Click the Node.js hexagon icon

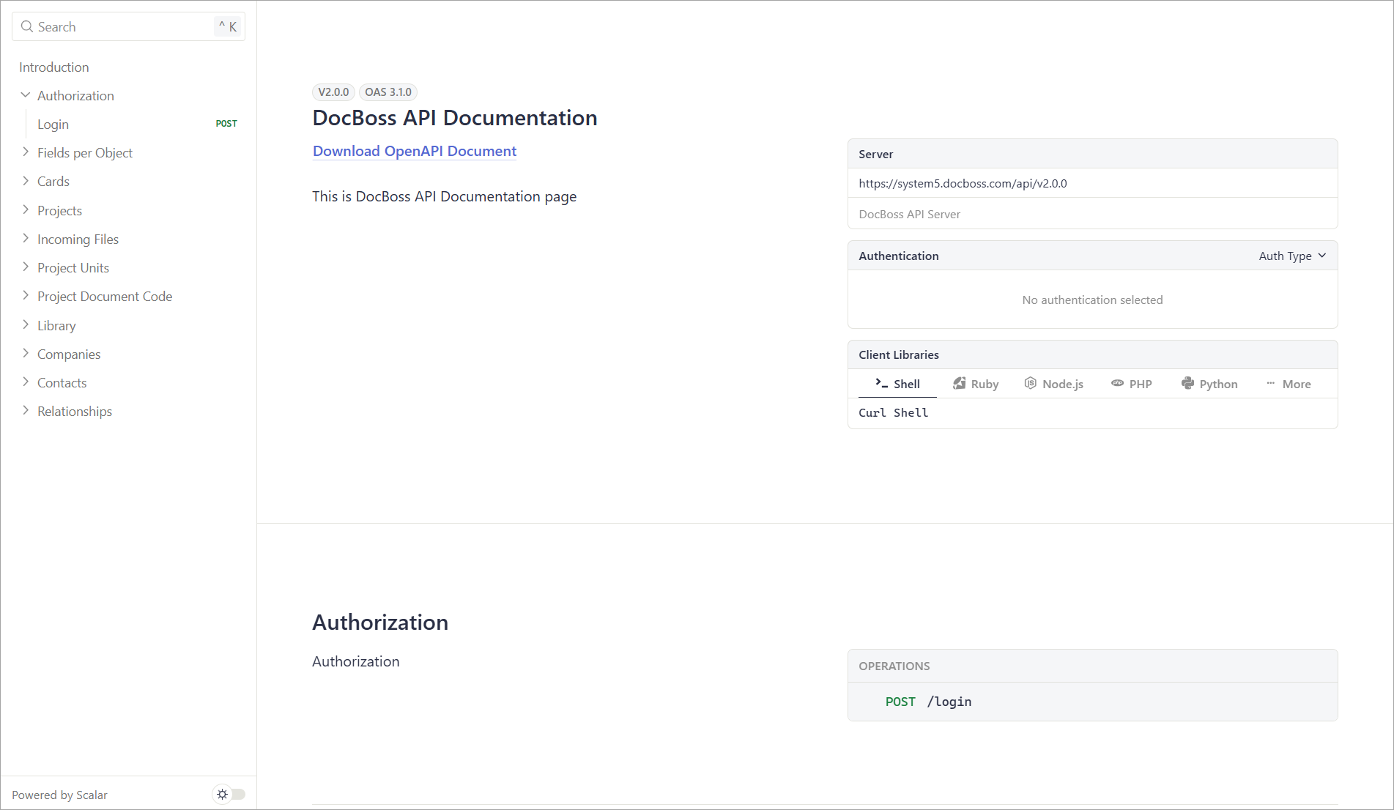(1030, 383)
